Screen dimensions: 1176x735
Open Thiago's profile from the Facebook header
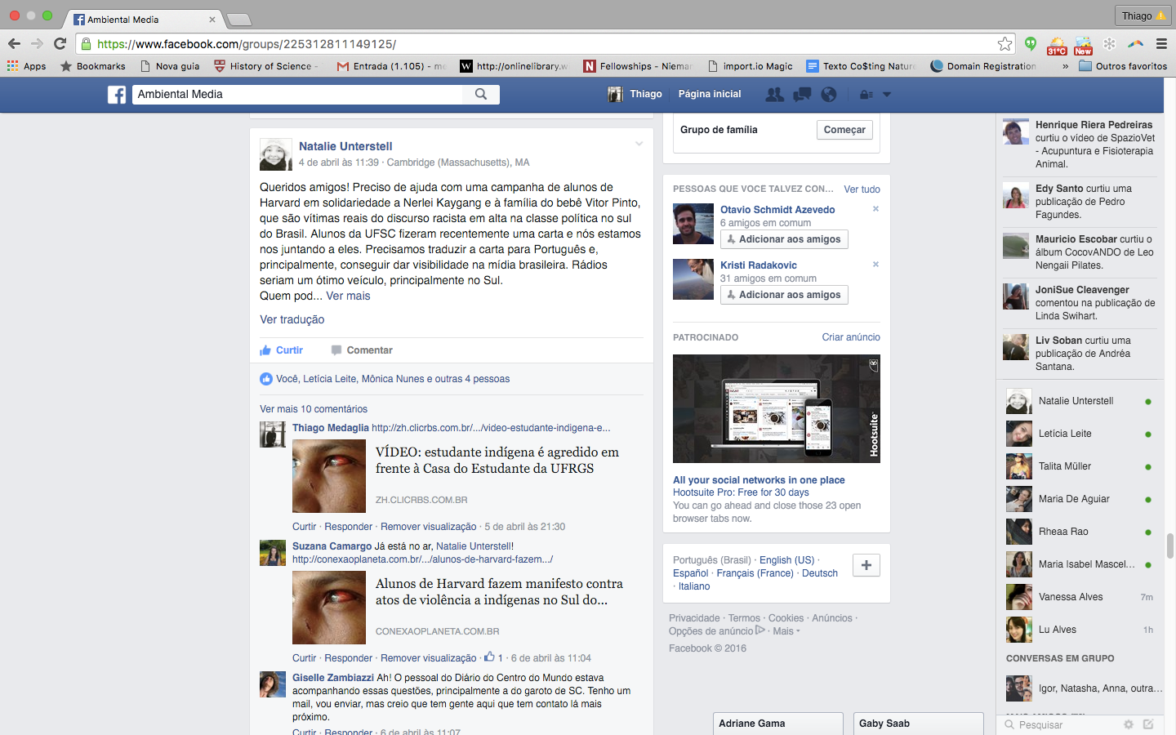click(635, 94)
